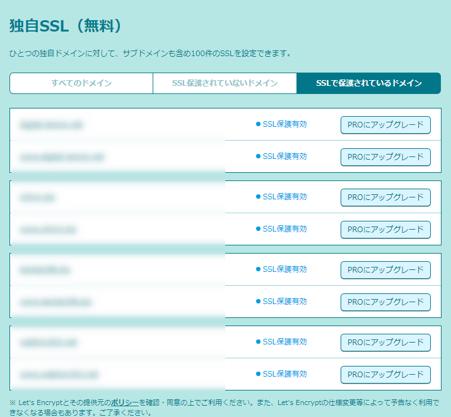The image size is (451, 417).
Task: Upgrade the fifth listed domain to PRO
Action: click(385, 270)
